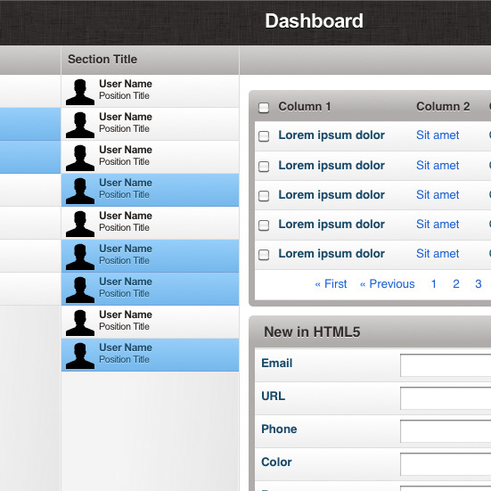Screen dimensions: 491x491
Task: Open the second row's Sit amet link
Action: pos(438,165)
